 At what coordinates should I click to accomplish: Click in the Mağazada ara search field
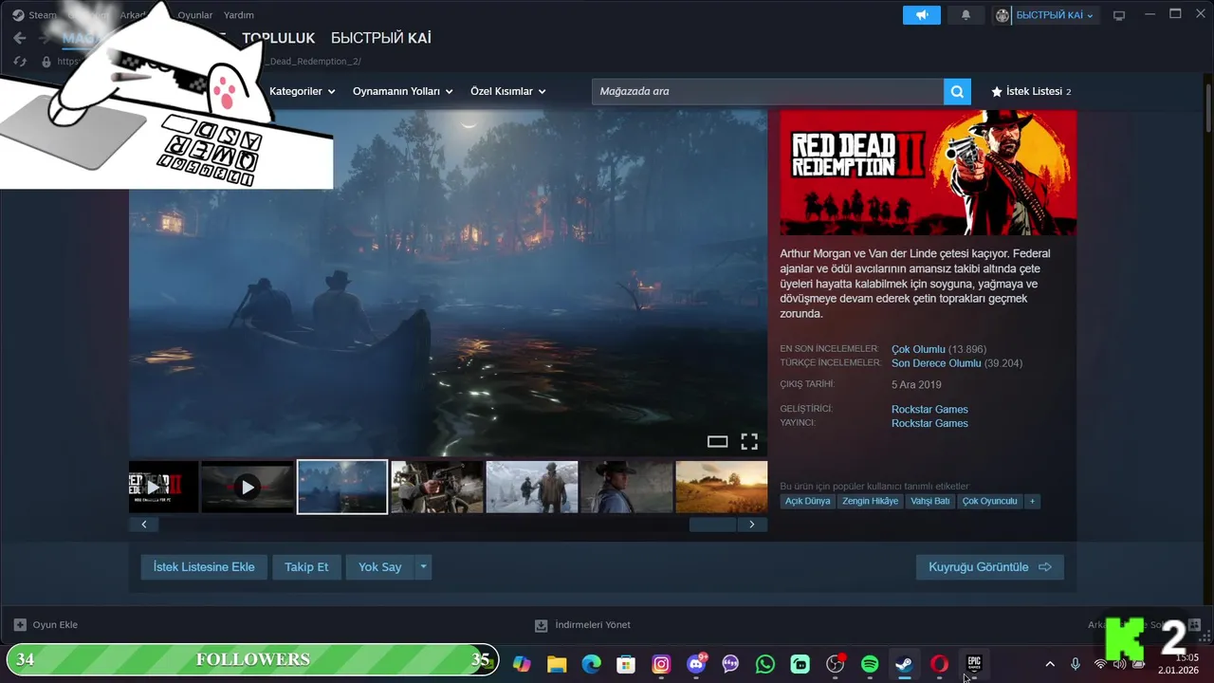coord(767,92)
